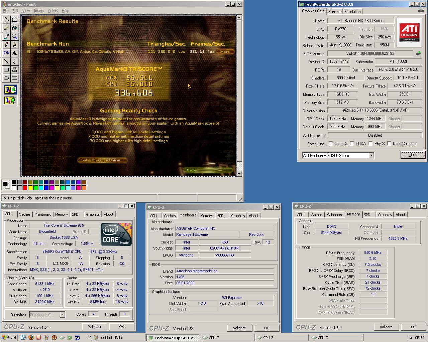The height and width of the screenshot is (342, 428).
Task: Choose the Eraser tool in Paint
Action: (6, 28)
